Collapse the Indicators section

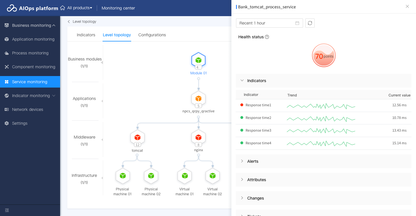(242, 81)
